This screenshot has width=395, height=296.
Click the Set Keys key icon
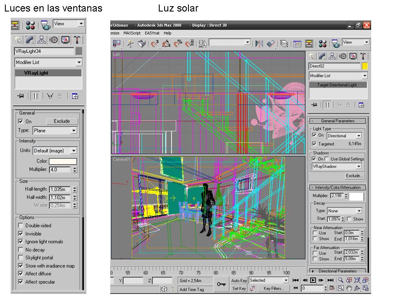click(221, 284)
